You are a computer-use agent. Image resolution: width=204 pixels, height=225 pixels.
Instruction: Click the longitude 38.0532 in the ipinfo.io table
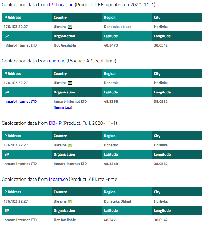pos(161,102)
